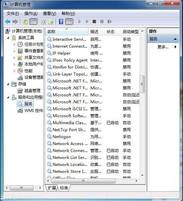
Task: Click the Restart service icon
Action: pos(110,22)
